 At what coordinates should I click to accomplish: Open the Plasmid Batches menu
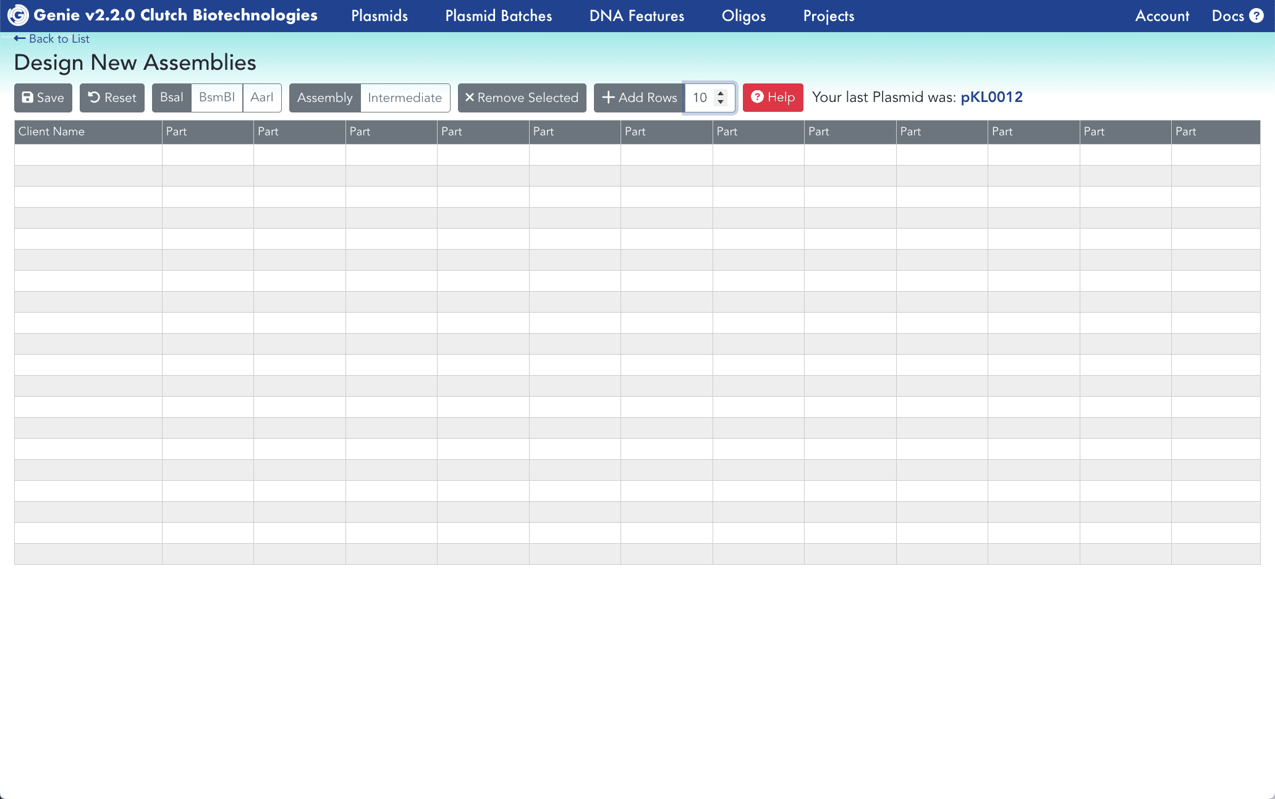click(498, 16)
